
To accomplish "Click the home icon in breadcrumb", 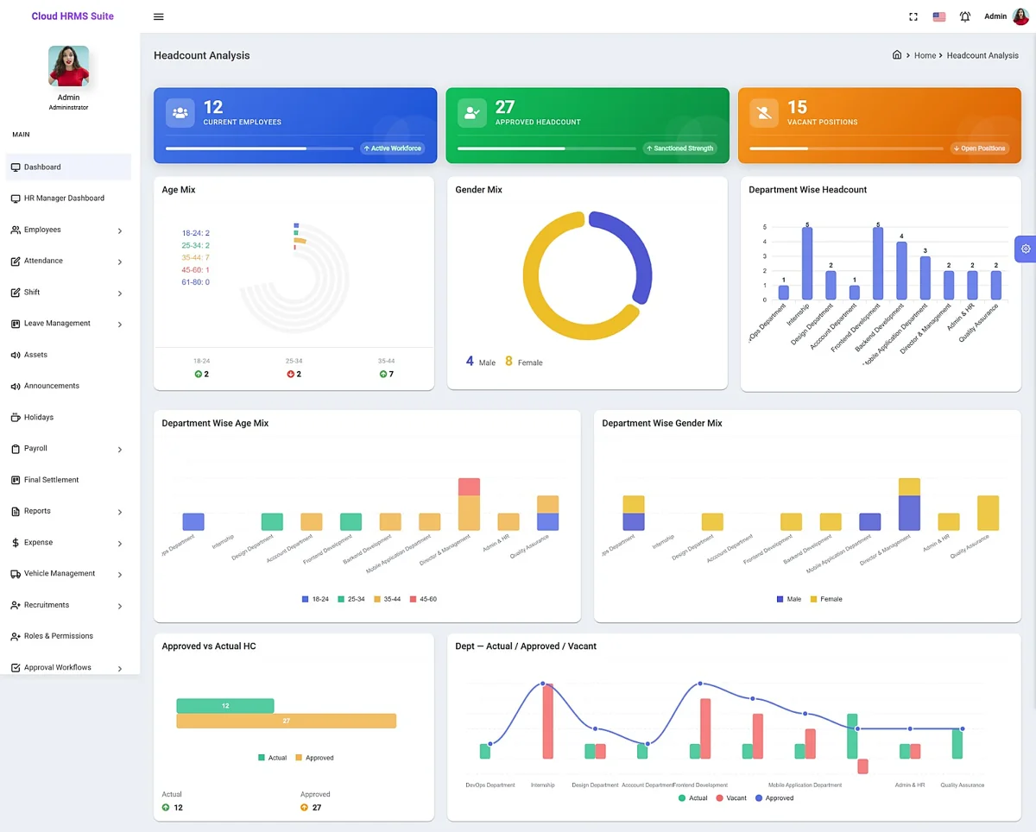I will point(897,54).
